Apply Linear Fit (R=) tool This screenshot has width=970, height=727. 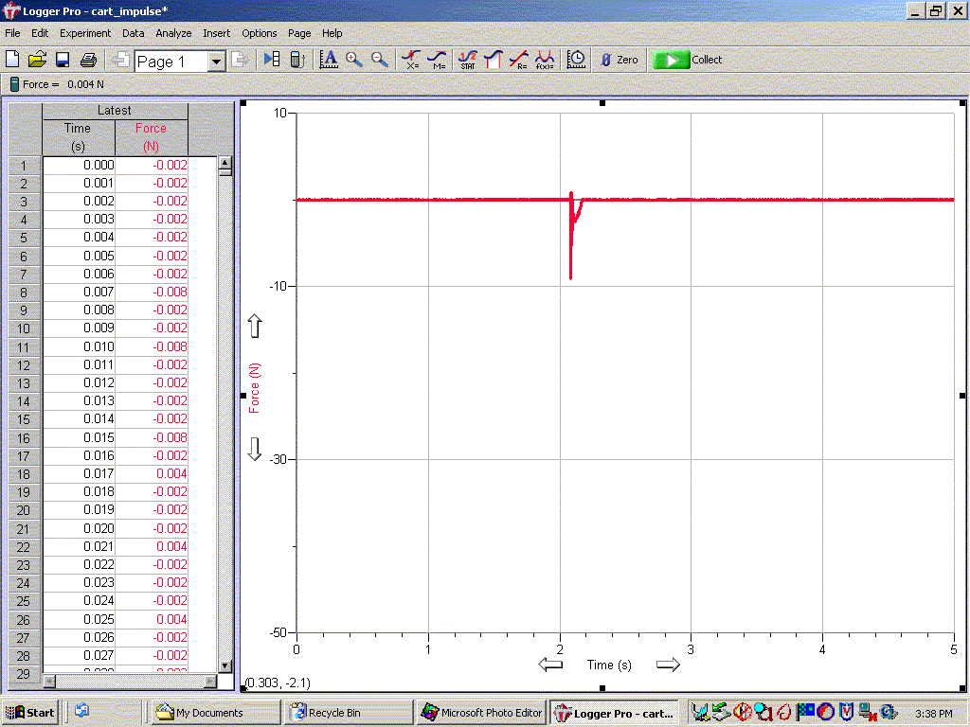coord(519,60)
